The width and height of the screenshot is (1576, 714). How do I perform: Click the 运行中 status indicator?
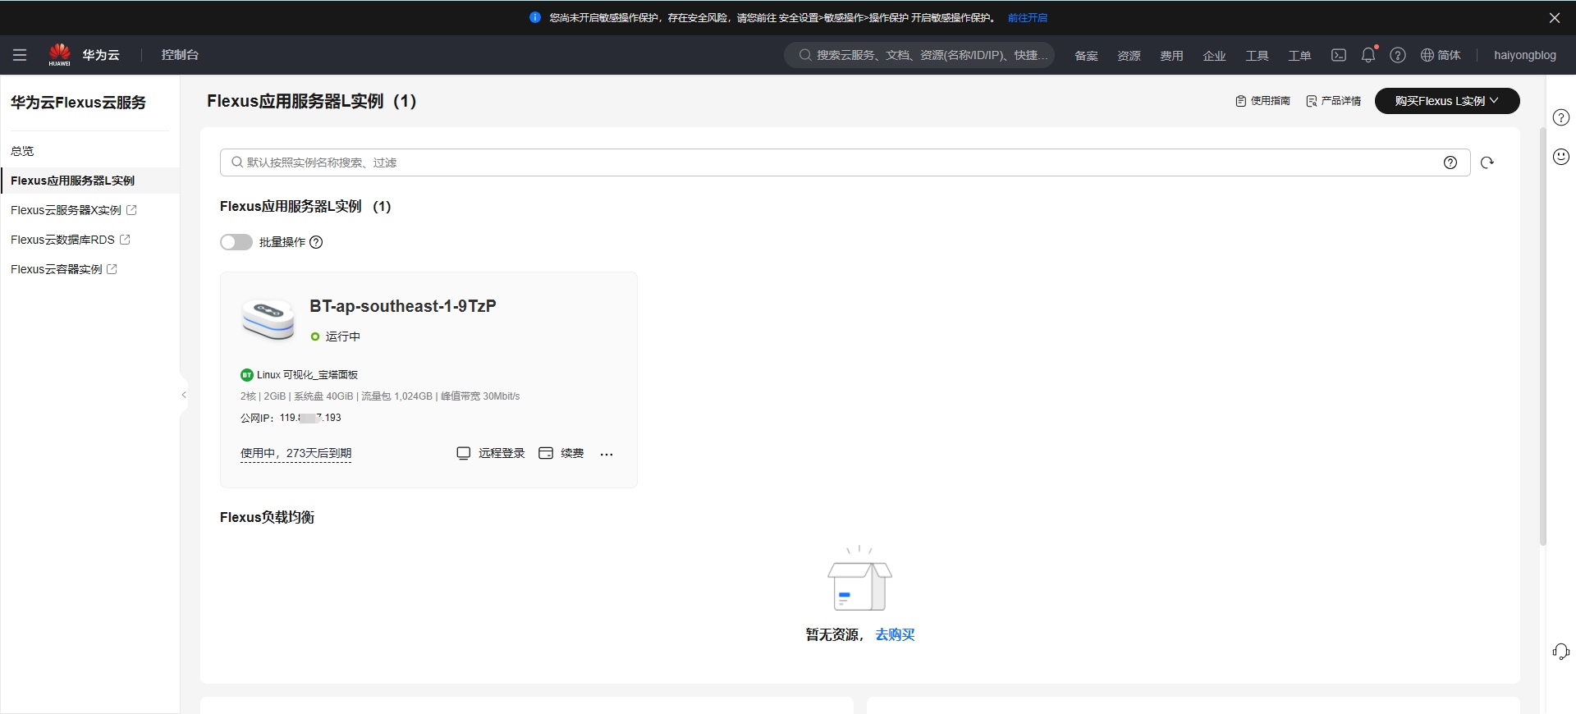(335, 336)
